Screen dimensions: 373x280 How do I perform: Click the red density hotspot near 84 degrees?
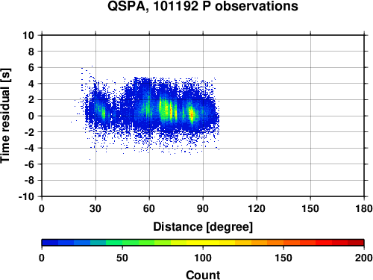pos(192,114)
